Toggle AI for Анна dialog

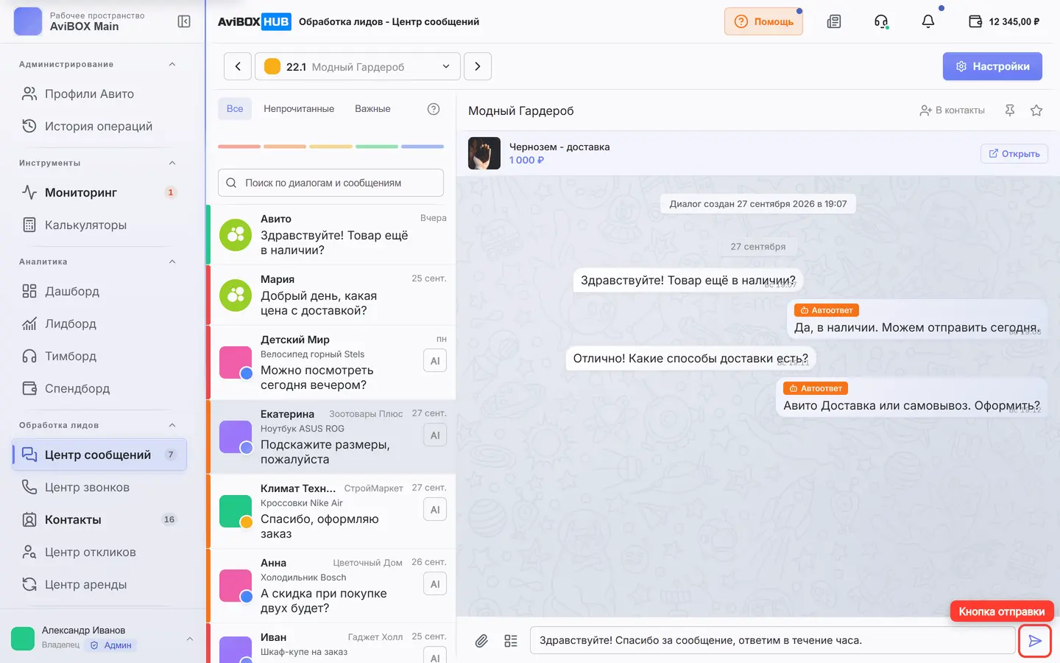pyautogui.click(x=435, y=584)
